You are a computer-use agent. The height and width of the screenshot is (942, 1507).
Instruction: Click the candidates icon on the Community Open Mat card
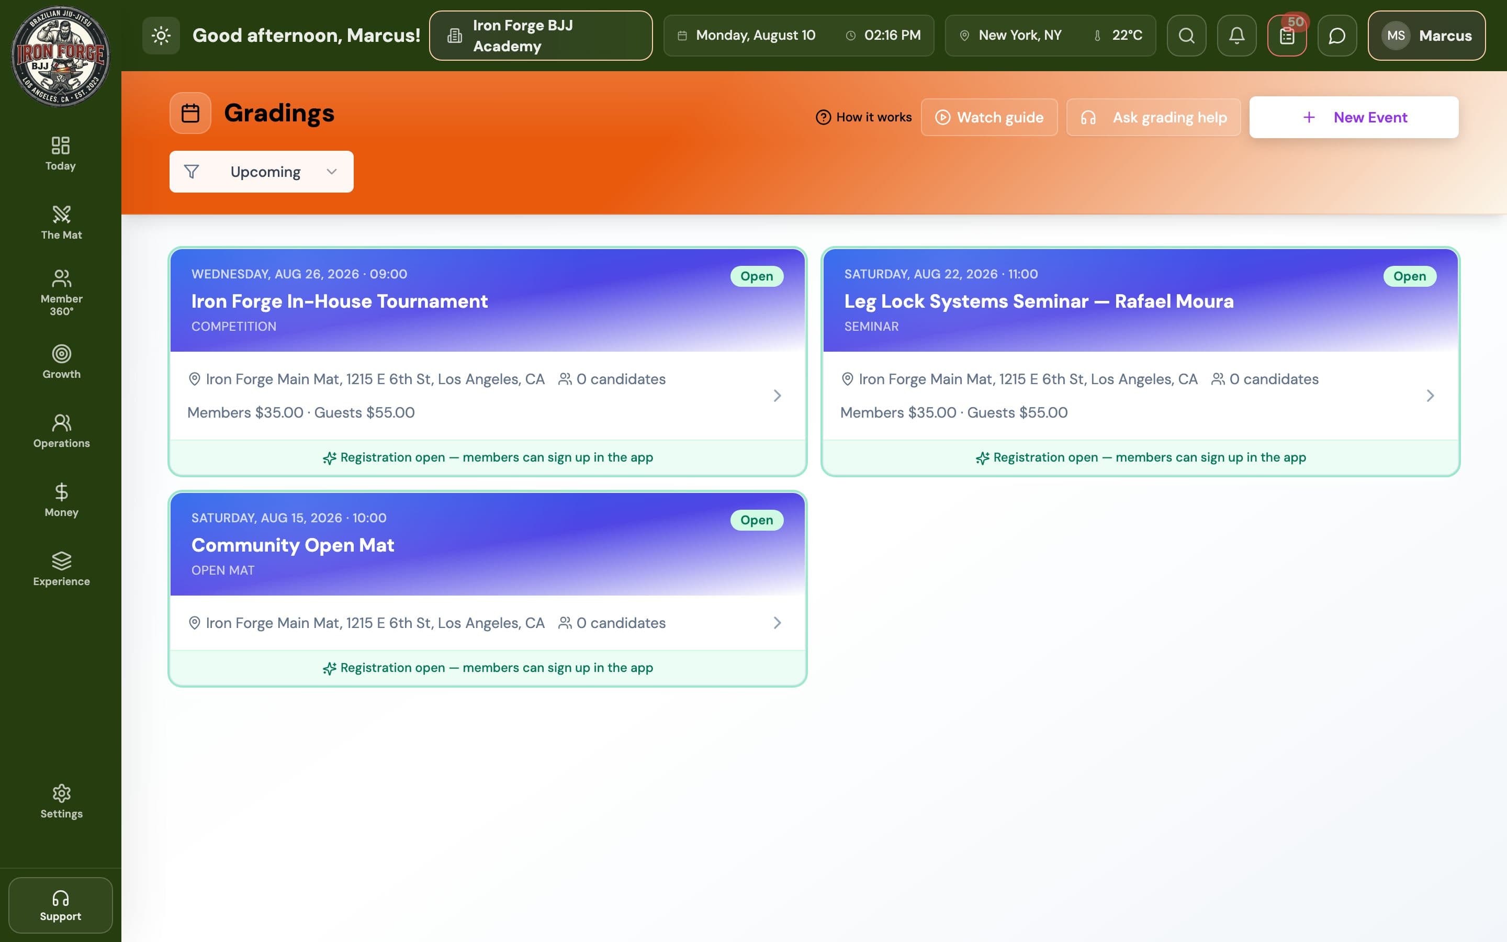(565, 623)
